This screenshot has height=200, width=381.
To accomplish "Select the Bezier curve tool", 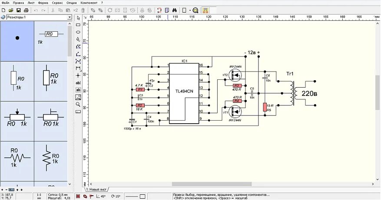I will [78, 61].
